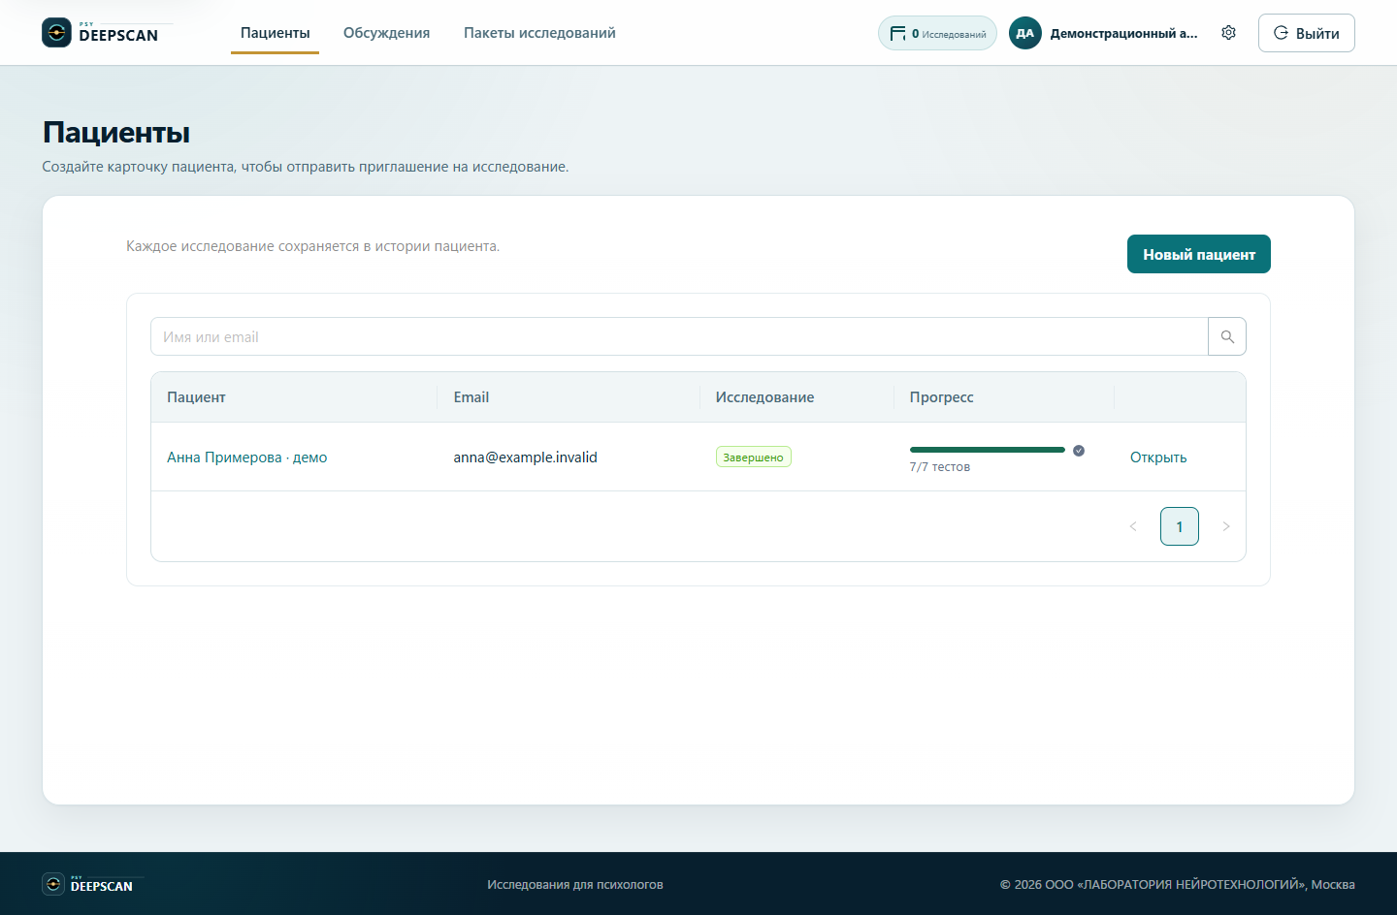Screen dimensions: 1397x915
Task: Create a patient with Новый пациент button
Action: point(1199,254)
